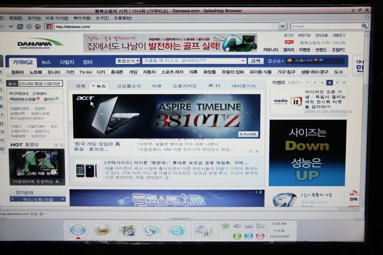Click the red power button in dock

260,236
